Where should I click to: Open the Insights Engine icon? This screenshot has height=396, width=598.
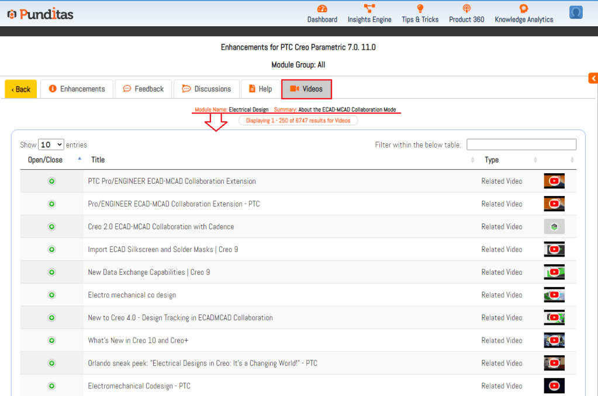tap(369, 9)
